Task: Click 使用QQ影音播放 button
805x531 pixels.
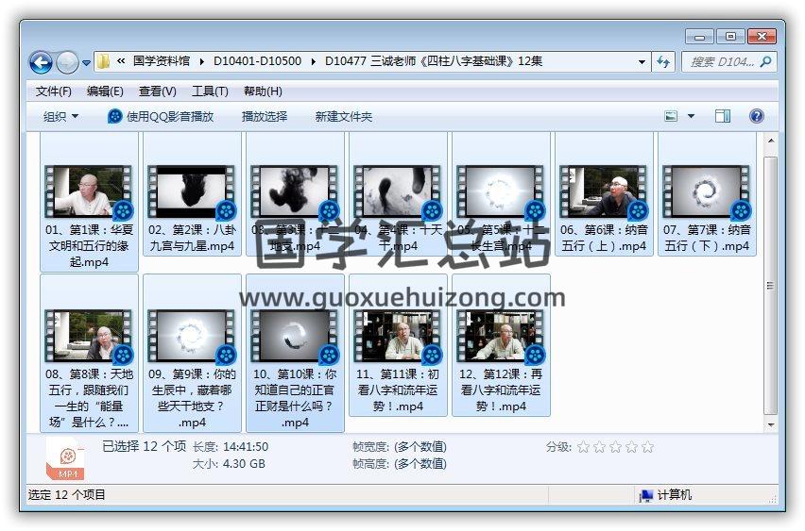Action: click(x=161, y=116)
